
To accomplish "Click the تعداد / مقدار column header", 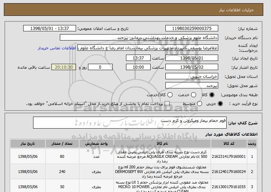I will pos(62,144).
